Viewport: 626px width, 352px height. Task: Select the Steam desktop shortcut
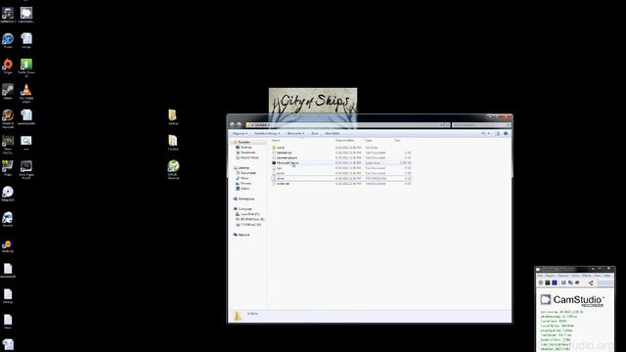(x=8, y=92)
